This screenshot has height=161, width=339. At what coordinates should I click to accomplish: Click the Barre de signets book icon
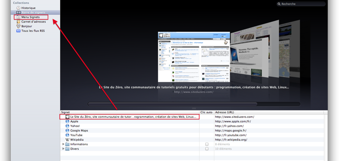[18, 12]
